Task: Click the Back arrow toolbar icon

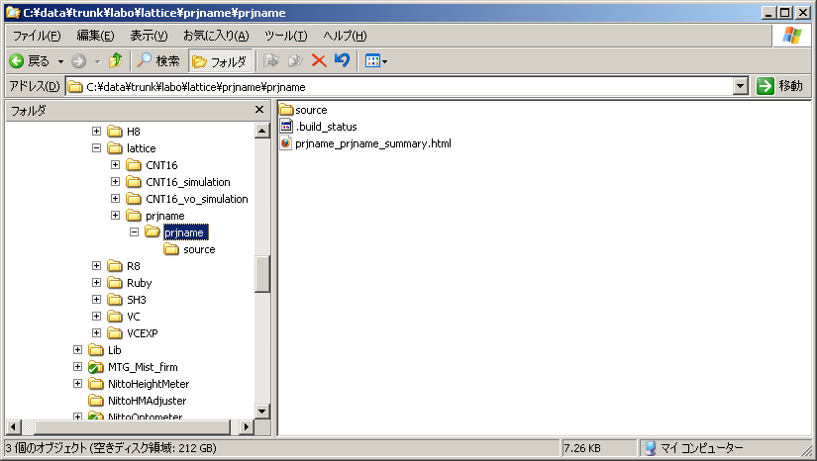Action: click(17, 61)
